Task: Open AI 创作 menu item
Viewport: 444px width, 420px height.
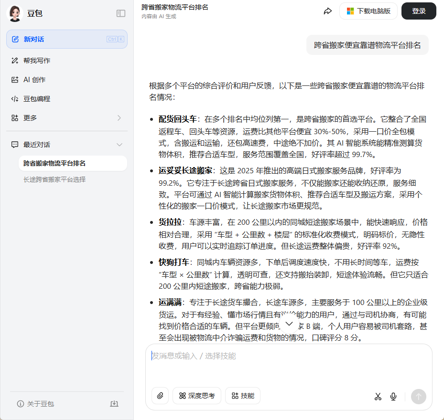Action: 67,80
